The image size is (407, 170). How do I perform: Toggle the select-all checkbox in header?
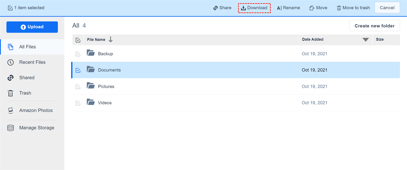click(x=78, y=40)
